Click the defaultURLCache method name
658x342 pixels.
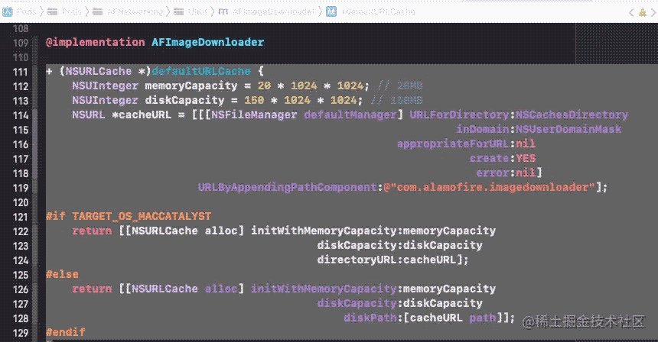201,71
